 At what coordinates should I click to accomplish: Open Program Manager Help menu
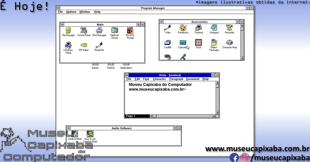tap(97, 12)
